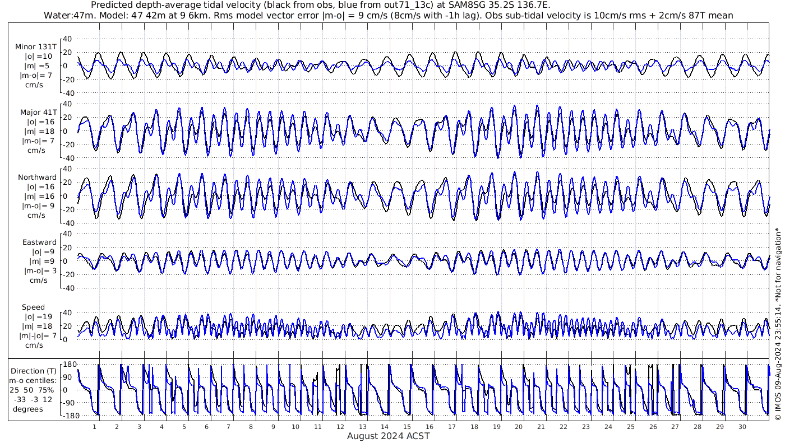Image resolution: width=785 pixels, height=448 pixels.
Task: Click the '40' tick of Speed panel
Action: click(x=68, y=312)
